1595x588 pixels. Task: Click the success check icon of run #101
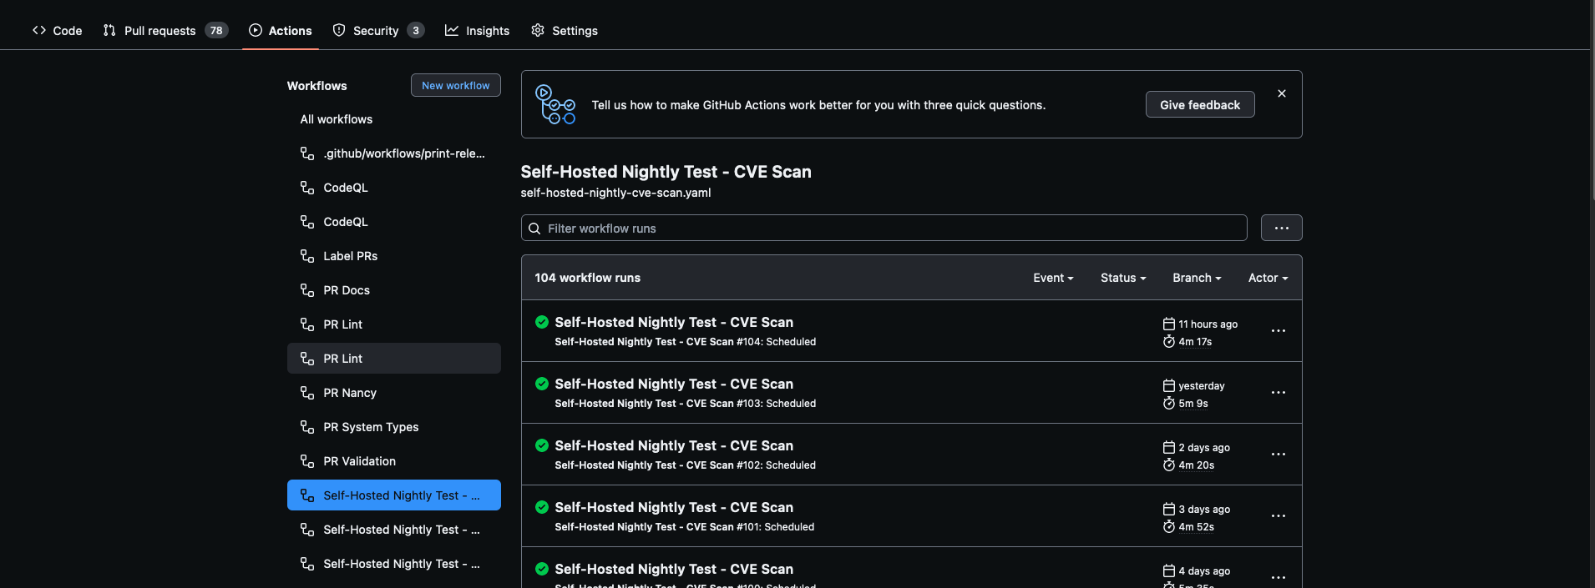click(x=542, y=507)
